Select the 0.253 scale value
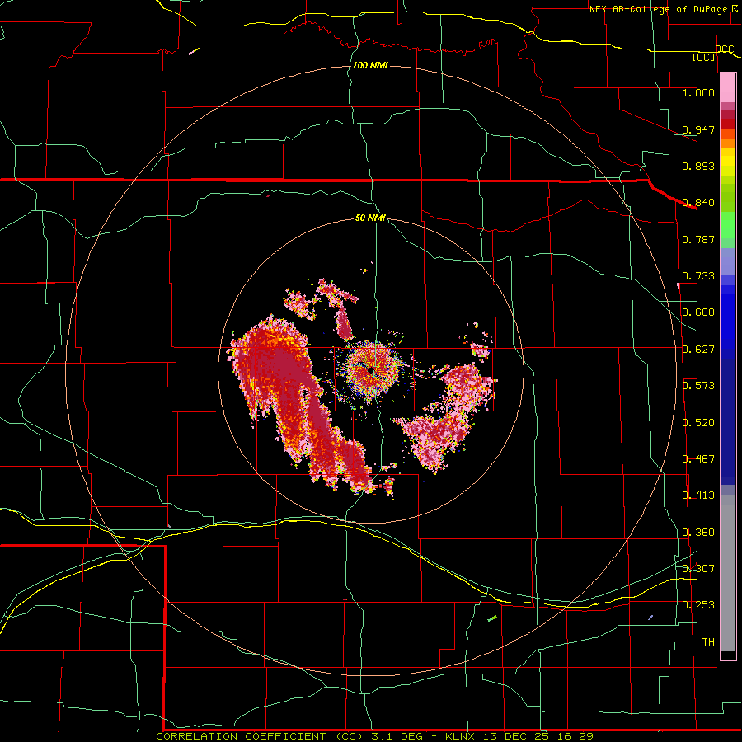Screen dimensions: 742x742 point(698,605)
